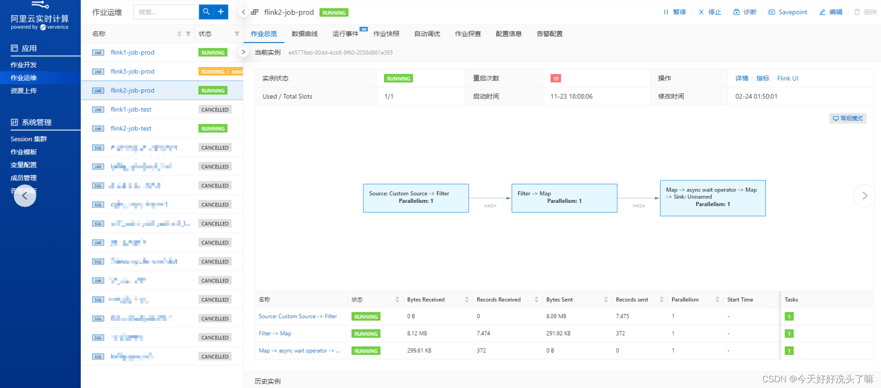Click the 停止 stop action
881x388 pixels.
pos(710,12)
